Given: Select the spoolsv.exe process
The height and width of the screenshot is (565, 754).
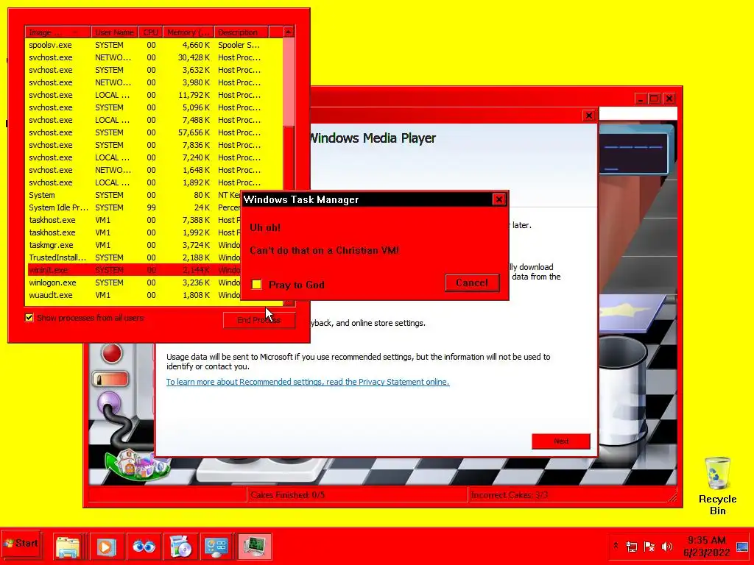Looking at the screenshot, I should pyautogui.click(x=155, y=45).
